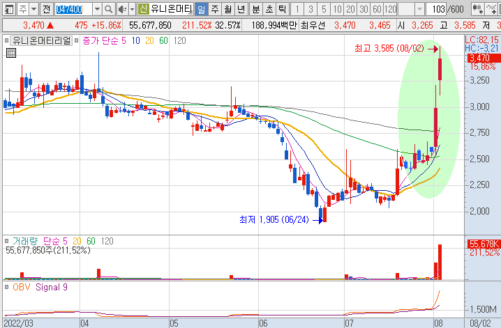Click the stock code field 047400
This screenshot has height=328, width=501.
pyautogui.click(x=73, y=9)
